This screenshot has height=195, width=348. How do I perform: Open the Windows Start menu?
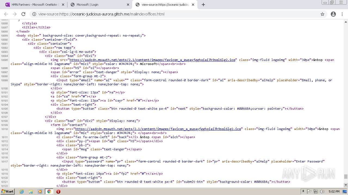click(x=7, y=191)
